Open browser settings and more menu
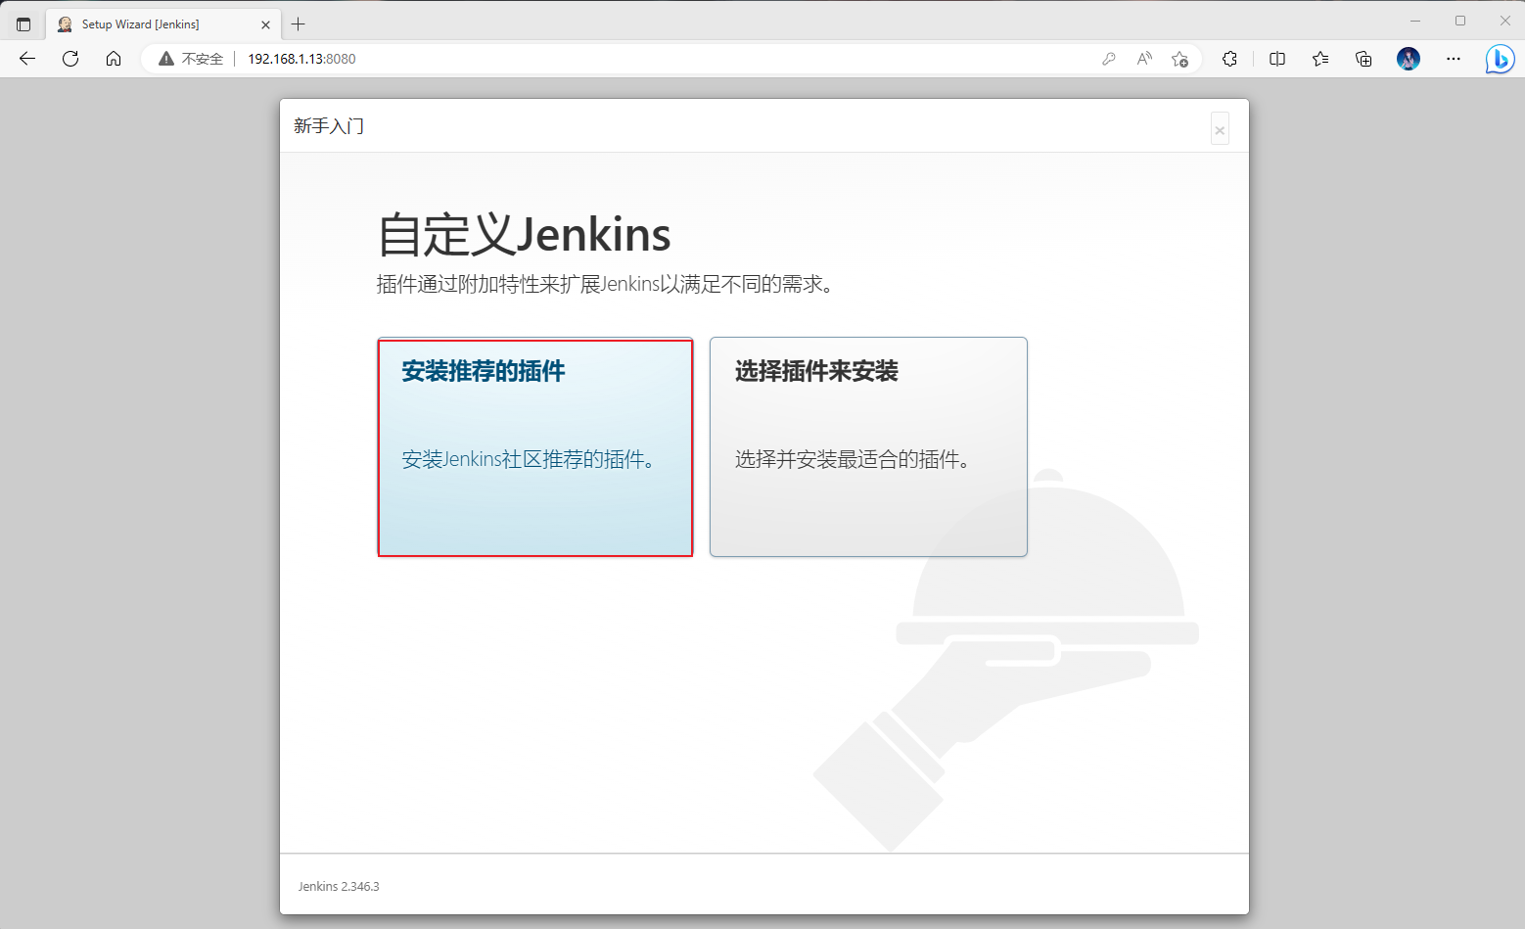The height and width of the screenshot is (929, 1525). 1454,59
